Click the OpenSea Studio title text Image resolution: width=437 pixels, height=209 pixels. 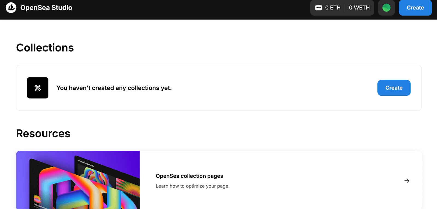tap(46, 8)
